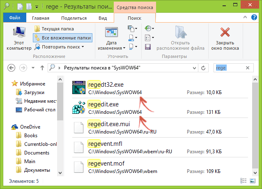Image resolution: width=262 pixels, height=189 pixels.
Task: Clear the search box with X
Action: pyautogui.click(x=248, y=68)
